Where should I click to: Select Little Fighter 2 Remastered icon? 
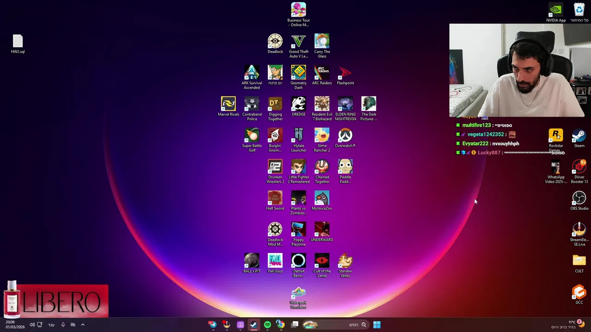click(298, 171)
